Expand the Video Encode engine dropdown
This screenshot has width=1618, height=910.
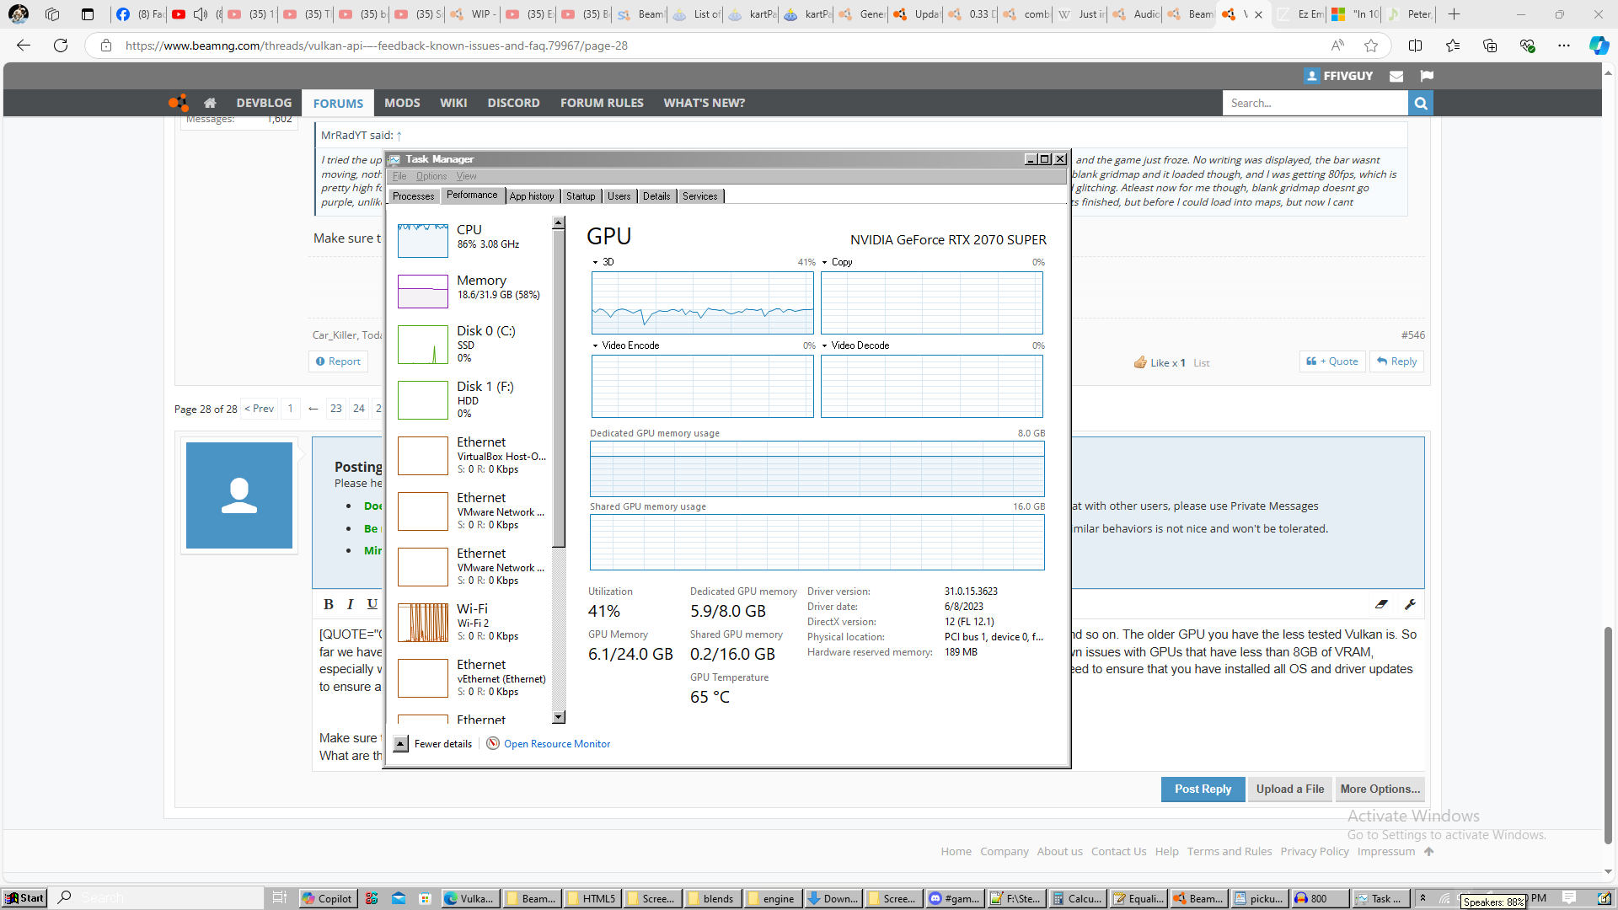pos(595,345)
